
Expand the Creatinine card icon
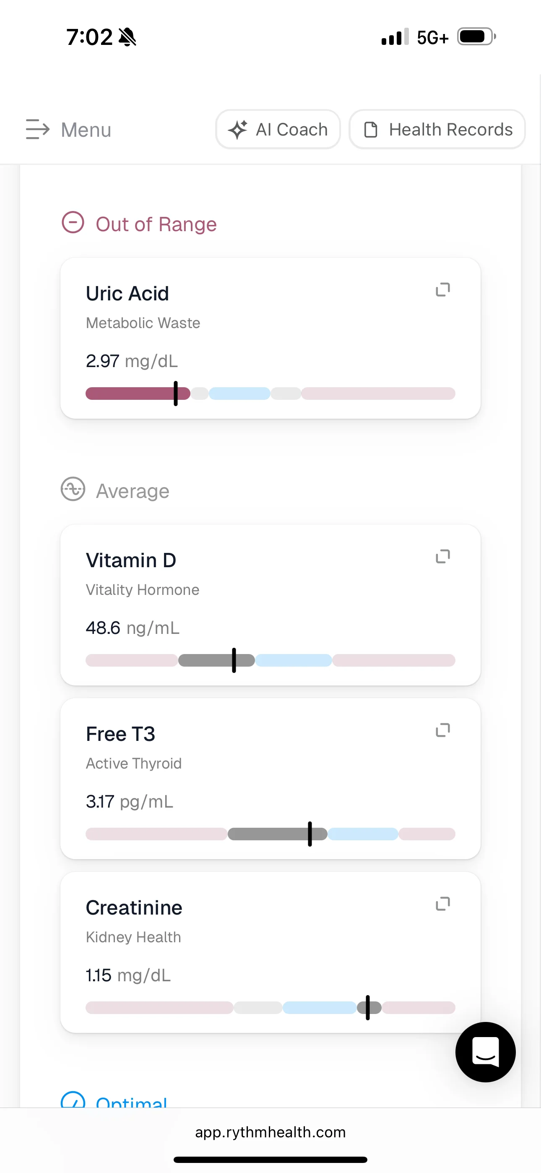(x=442, y=904)
